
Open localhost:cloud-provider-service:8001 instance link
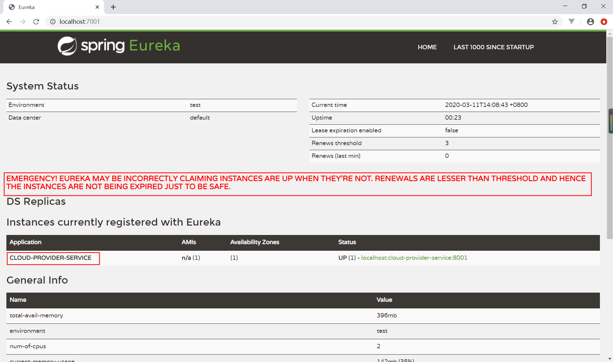pos(414,258)
